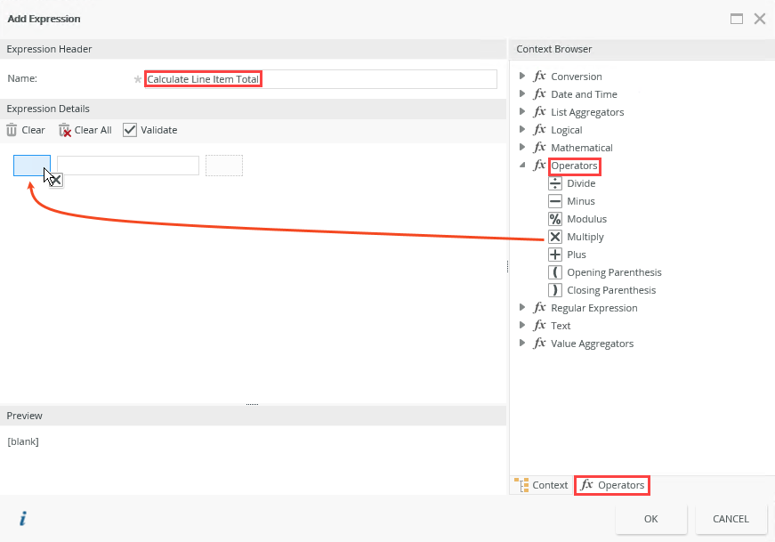Image resolution: width=775 pixels, height=542 pixels.
Task: Collapse the Operators tree node
Action: tap(523, 166)
